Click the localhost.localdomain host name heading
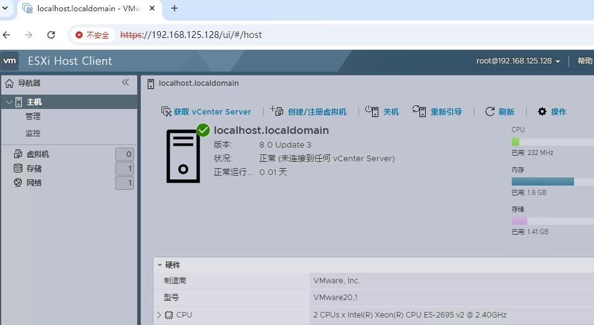This screenshot has height=325, width=594. coord(271,131)
